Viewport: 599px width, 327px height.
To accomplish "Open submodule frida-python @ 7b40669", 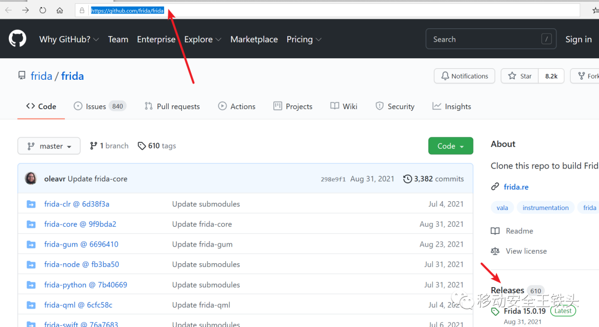I will [85, 285].
